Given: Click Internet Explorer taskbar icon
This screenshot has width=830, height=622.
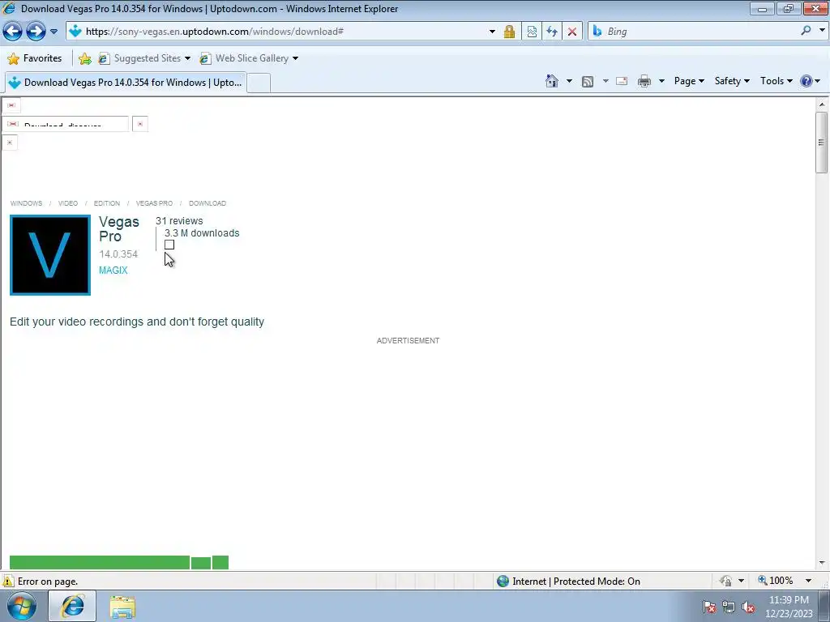Looking at the screenshot, I should (72, 606).
